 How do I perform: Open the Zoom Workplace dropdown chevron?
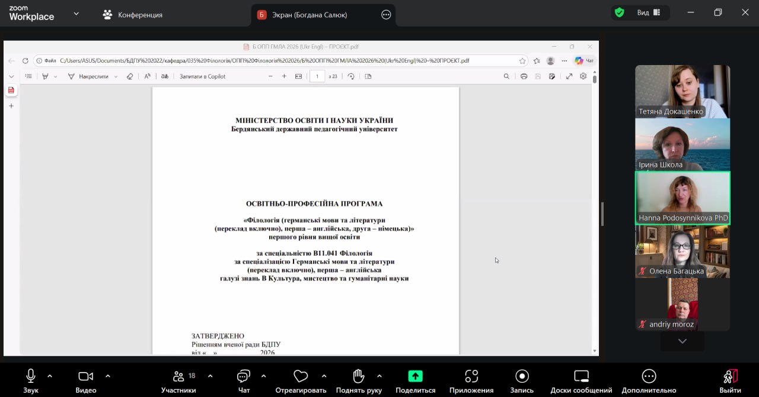(76, 14)
